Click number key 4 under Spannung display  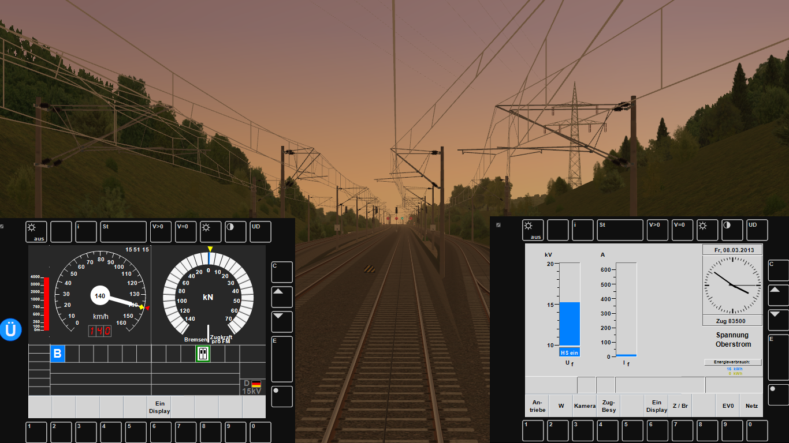pyautogui.click(x=608, y=430)
